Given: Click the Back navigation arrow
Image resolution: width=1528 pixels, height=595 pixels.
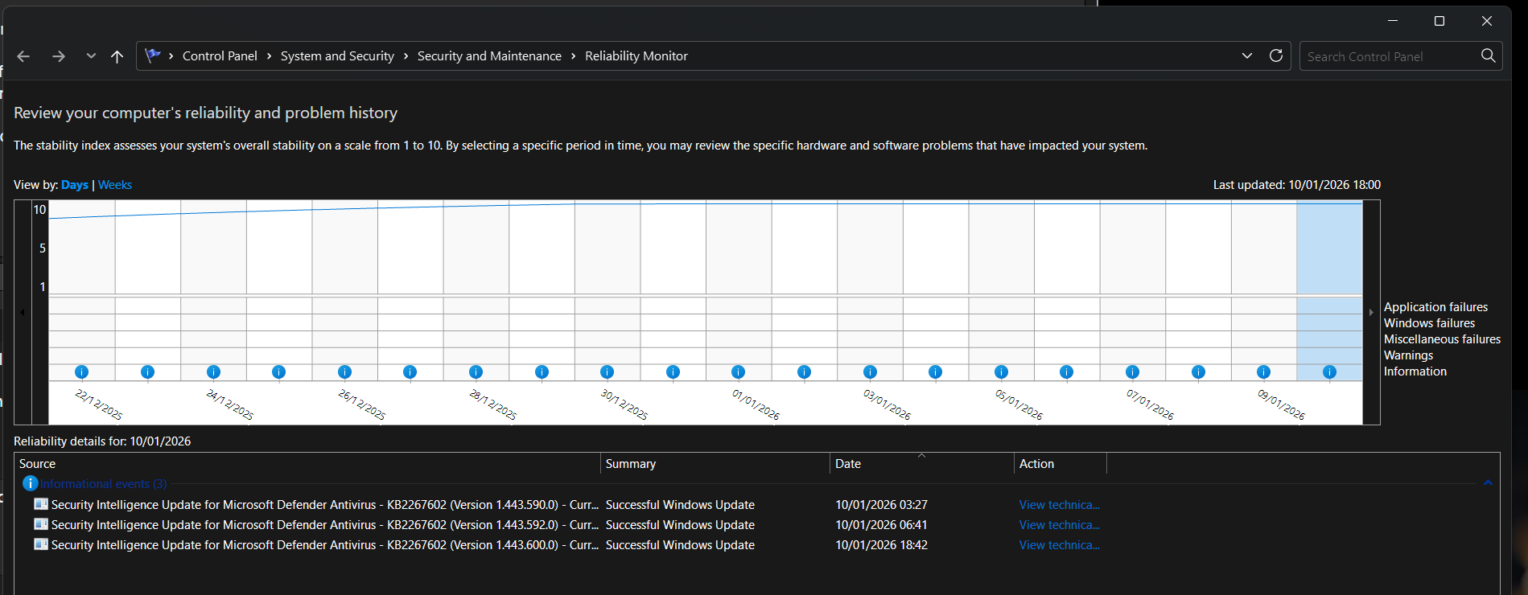Looking at the screenshot, I should [23, 56].
